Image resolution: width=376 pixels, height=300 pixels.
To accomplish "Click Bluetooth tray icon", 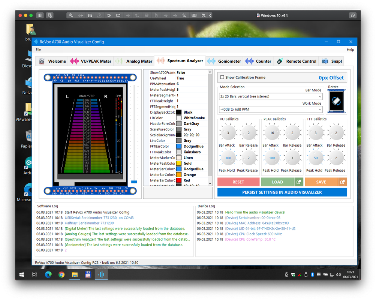I will coord(312,274).
